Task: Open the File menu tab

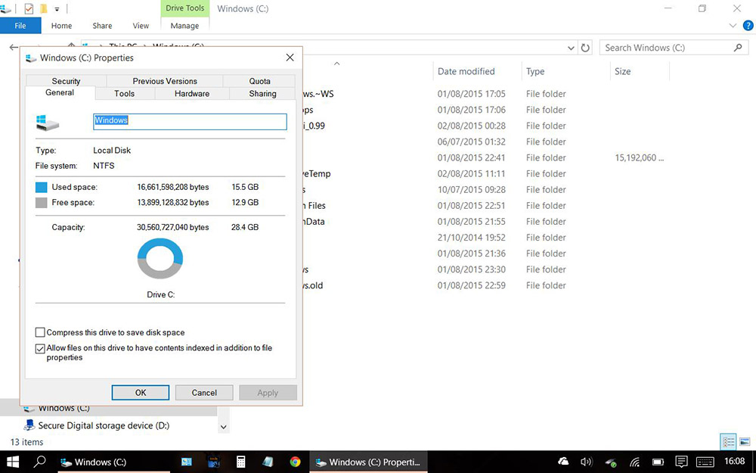Action: click(20, 26)
